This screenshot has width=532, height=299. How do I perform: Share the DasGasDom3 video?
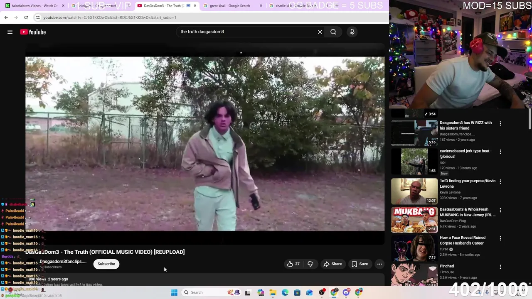click(x=332, y=264)
